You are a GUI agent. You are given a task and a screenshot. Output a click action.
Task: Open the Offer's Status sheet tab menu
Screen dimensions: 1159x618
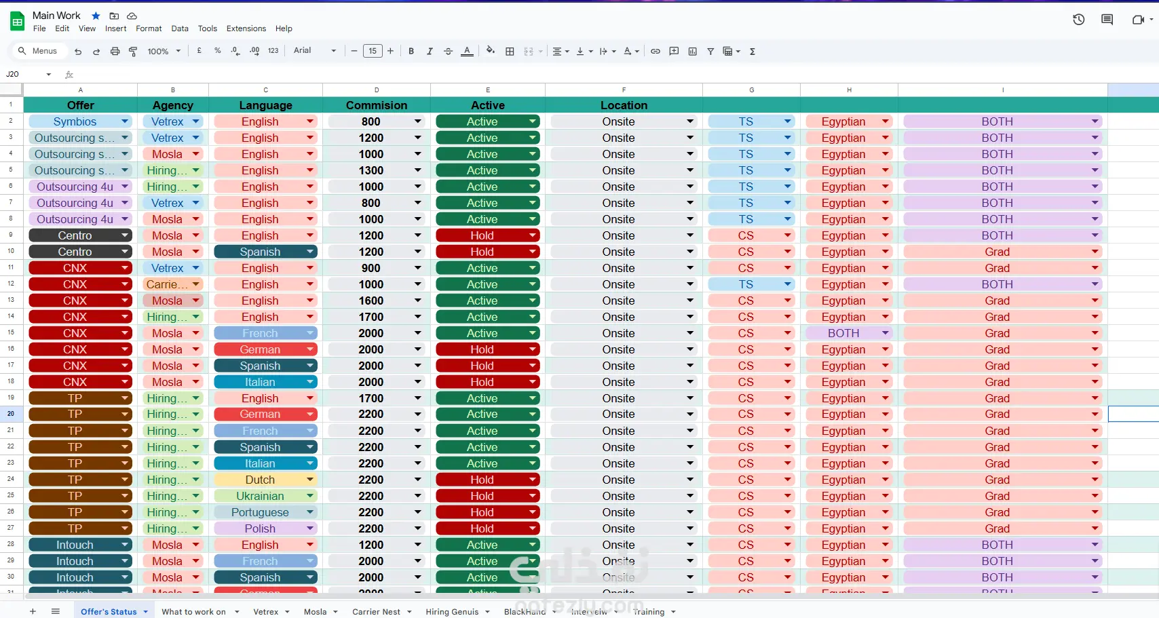145,611
